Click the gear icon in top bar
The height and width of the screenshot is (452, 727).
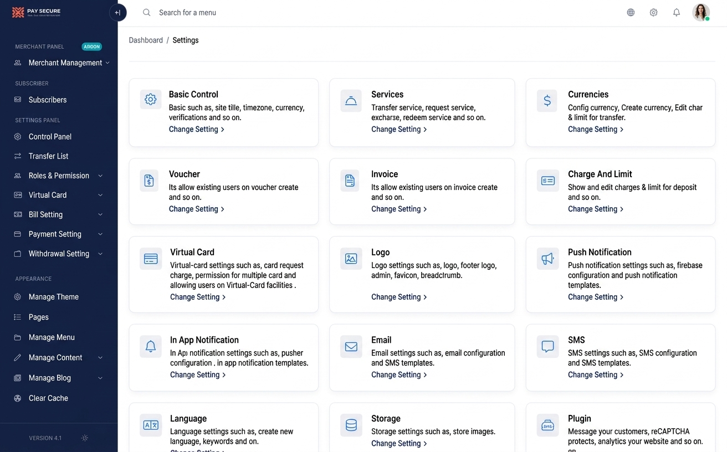[654, 13]
